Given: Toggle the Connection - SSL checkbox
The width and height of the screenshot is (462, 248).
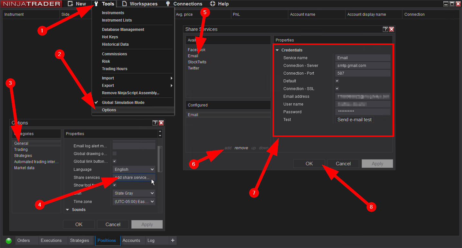Looking at the screenshot, I should [x=337, y=89].
